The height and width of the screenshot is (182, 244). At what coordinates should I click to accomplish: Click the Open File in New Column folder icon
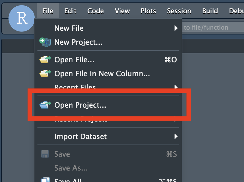45,73
